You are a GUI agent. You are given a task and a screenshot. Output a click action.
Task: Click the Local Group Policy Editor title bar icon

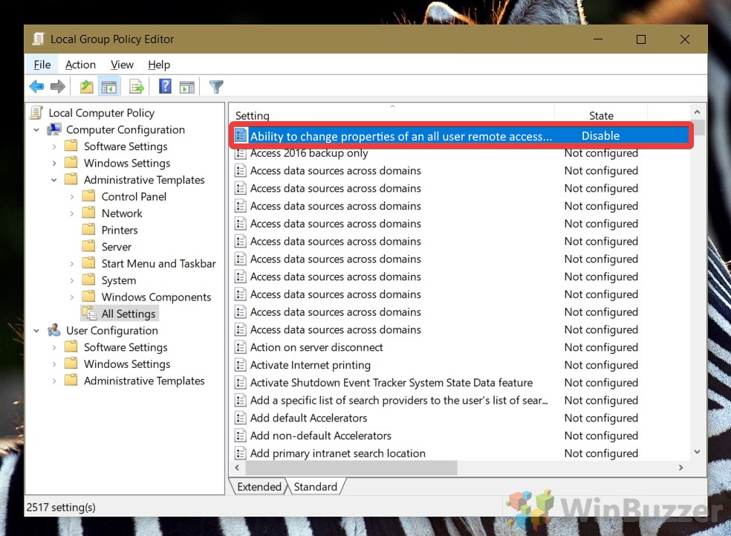38,39
